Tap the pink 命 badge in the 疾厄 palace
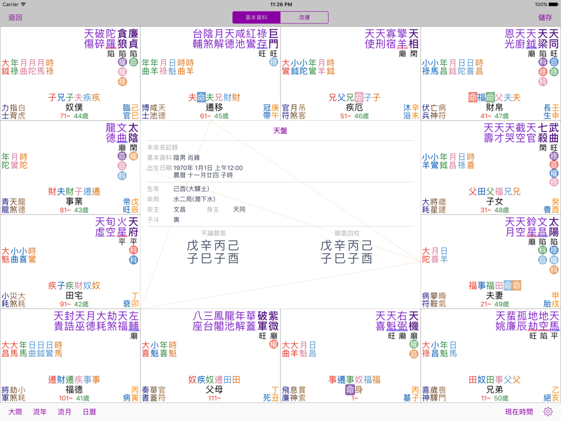 point(359,98)
